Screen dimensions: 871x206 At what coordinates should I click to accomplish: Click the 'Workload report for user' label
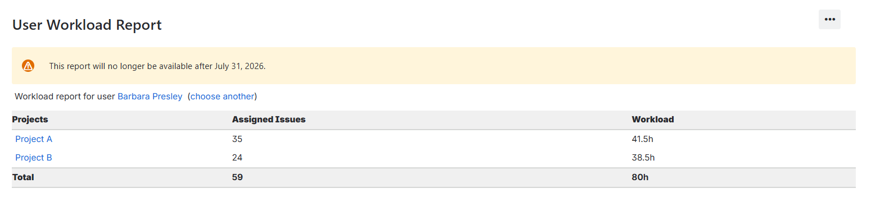point(65,97)
